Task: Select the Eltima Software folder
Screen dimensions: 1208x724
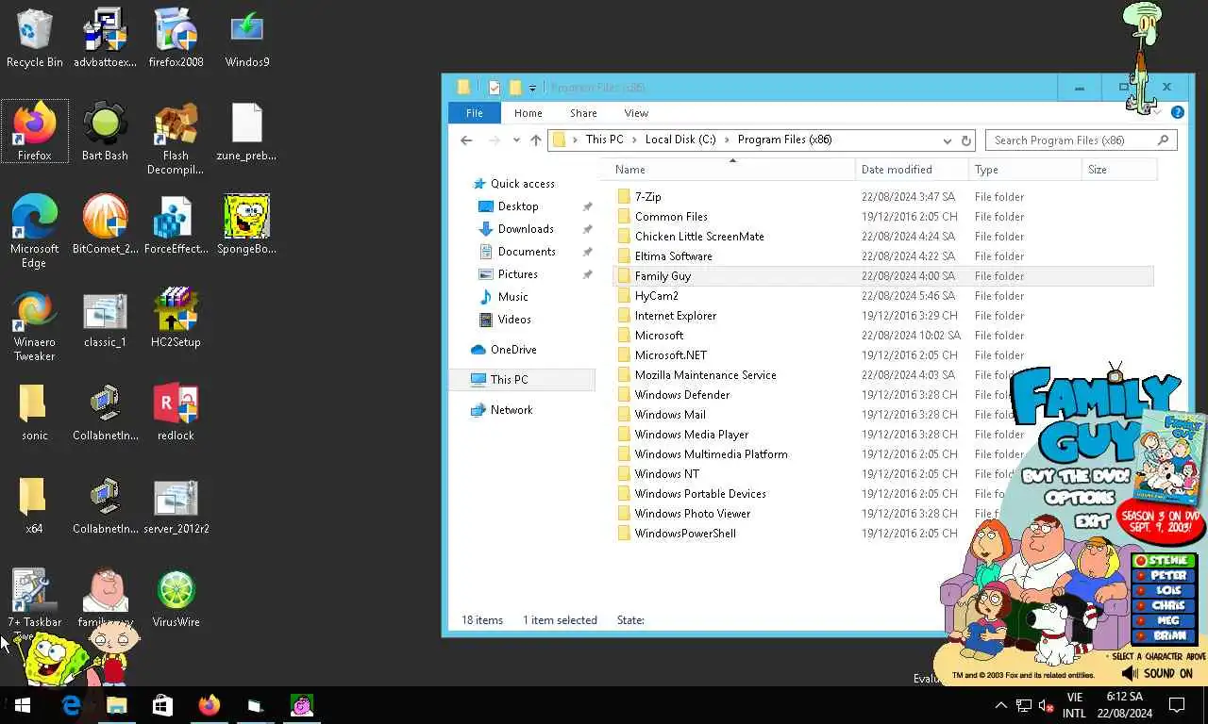Action: point(673,256)
